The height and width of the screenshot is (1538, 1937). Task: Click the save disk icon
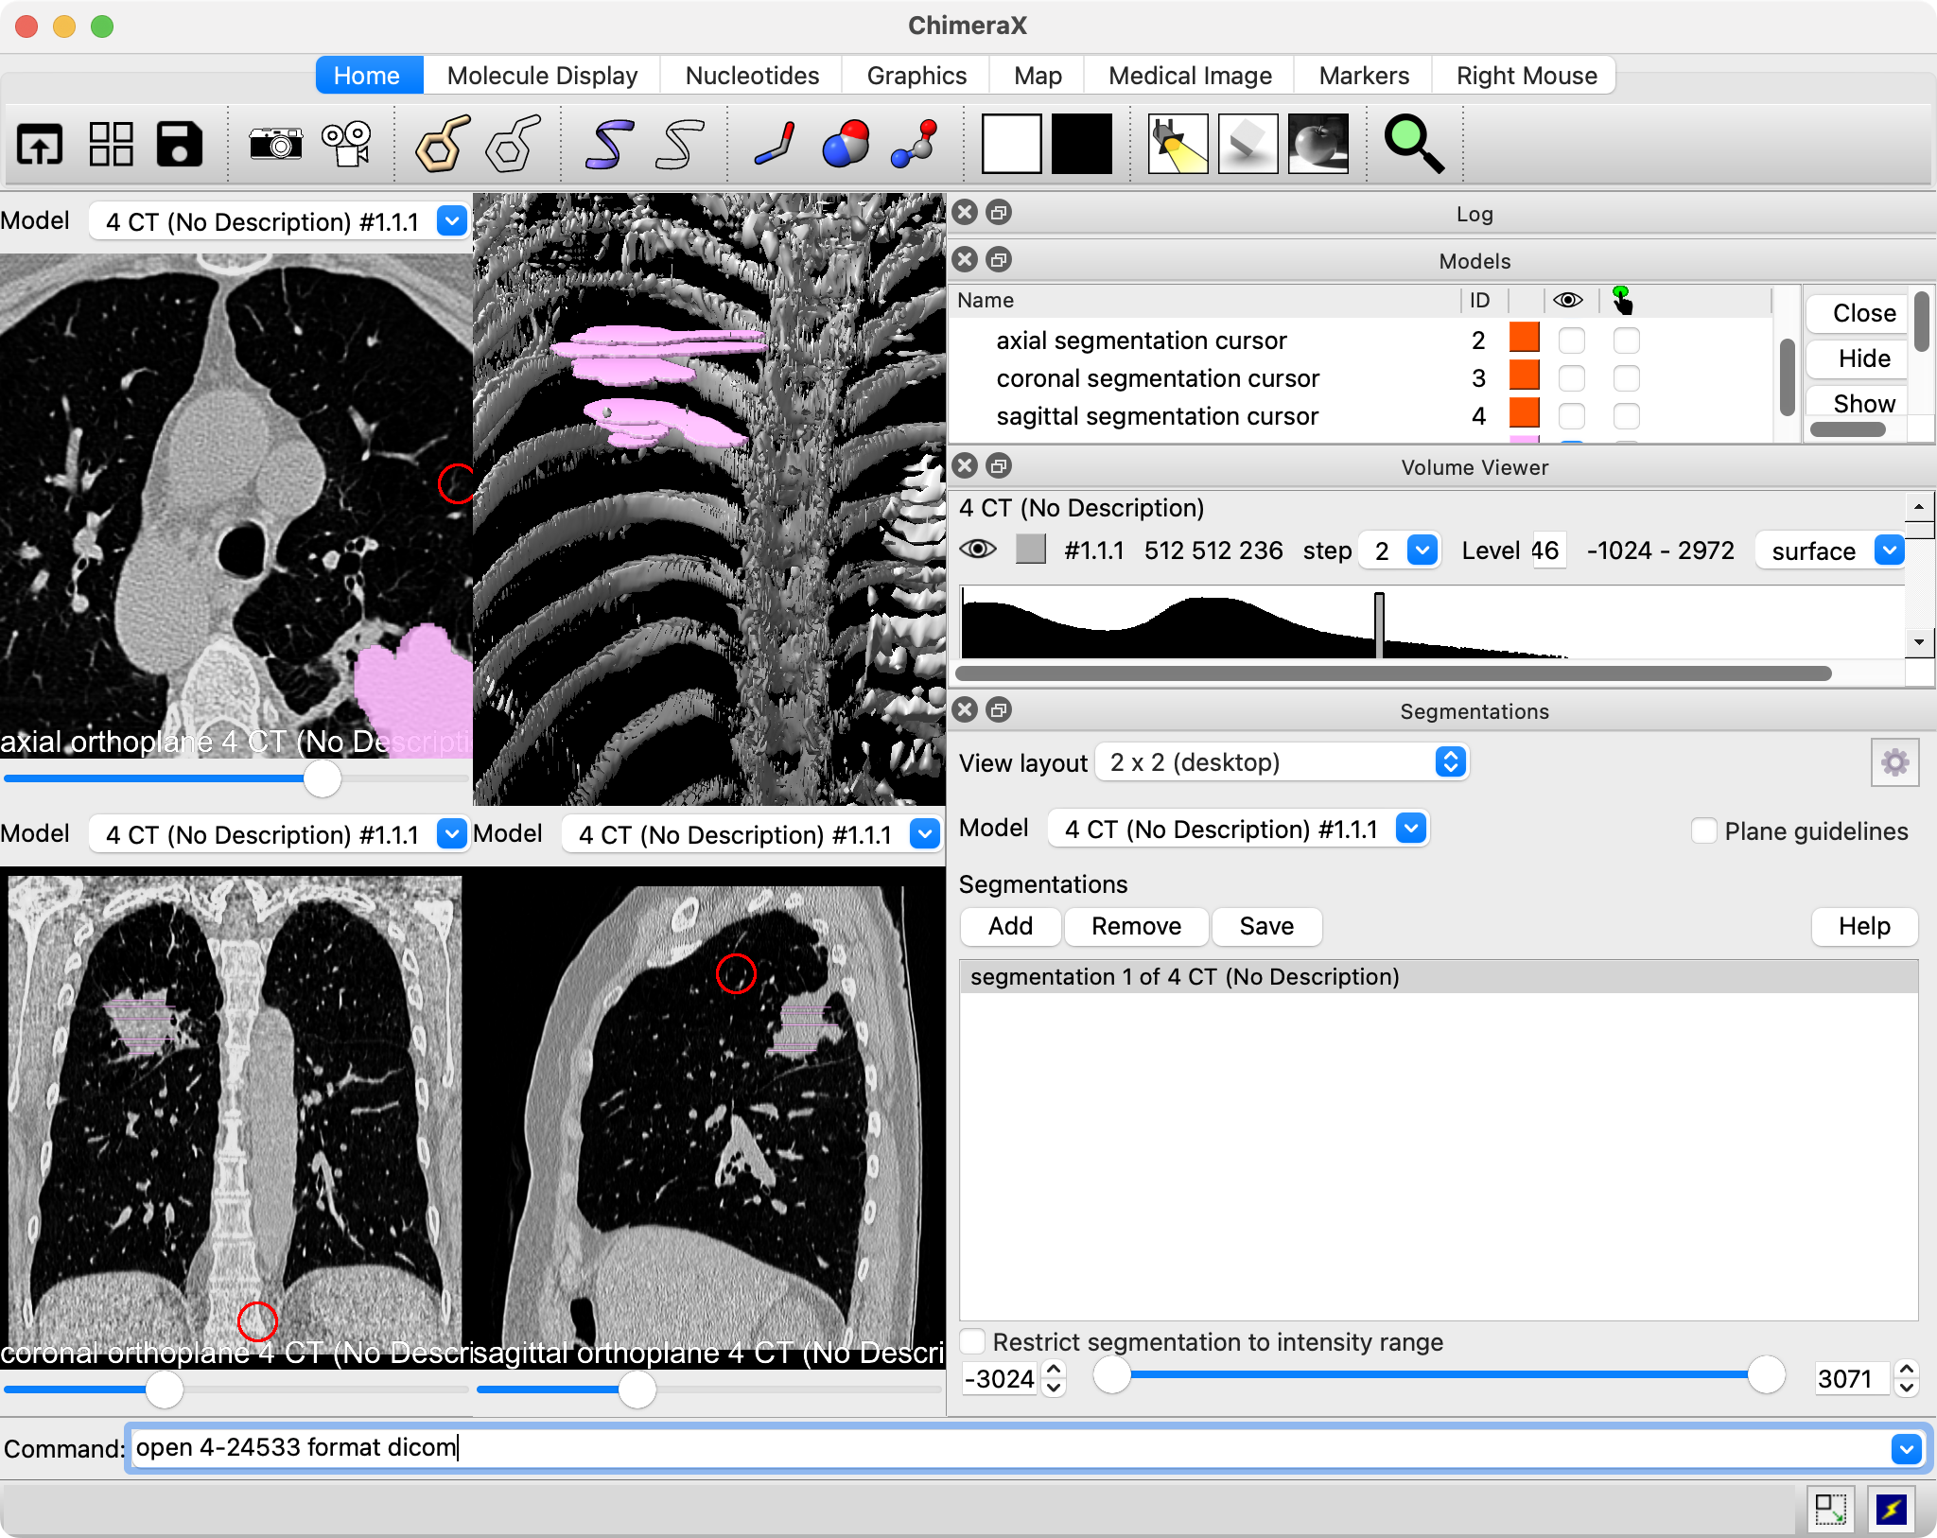[179, 144]
